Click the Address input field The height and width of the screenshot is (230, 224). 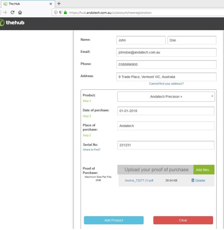tap(166, 77)
